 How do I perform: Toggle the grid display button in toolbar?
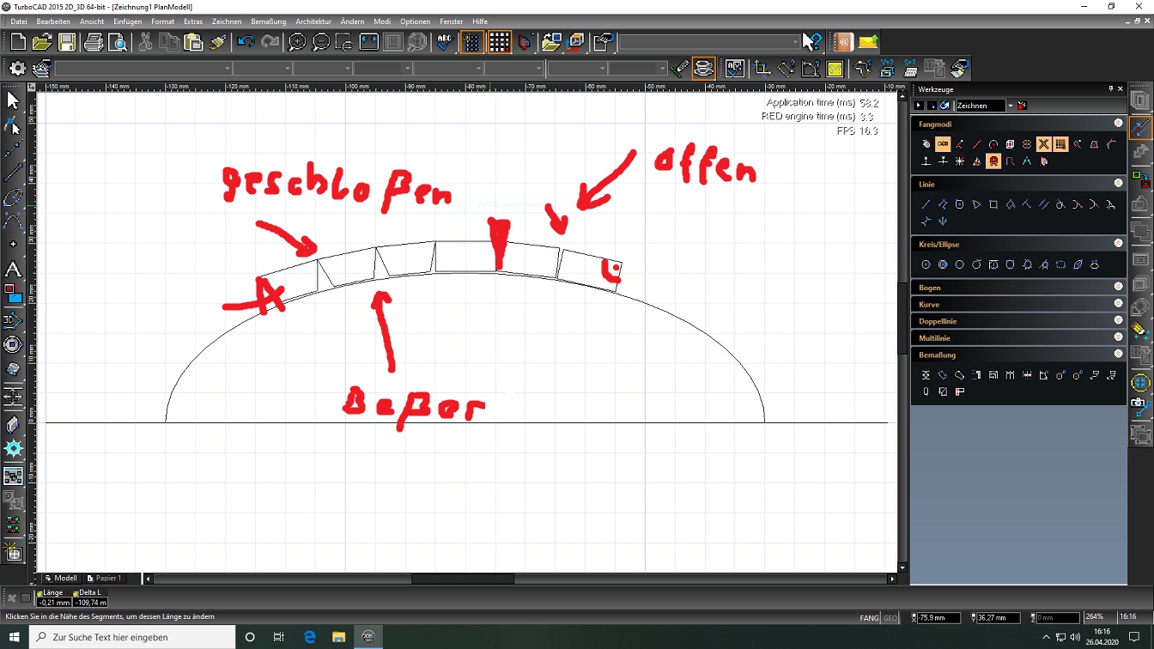(499, 42)
